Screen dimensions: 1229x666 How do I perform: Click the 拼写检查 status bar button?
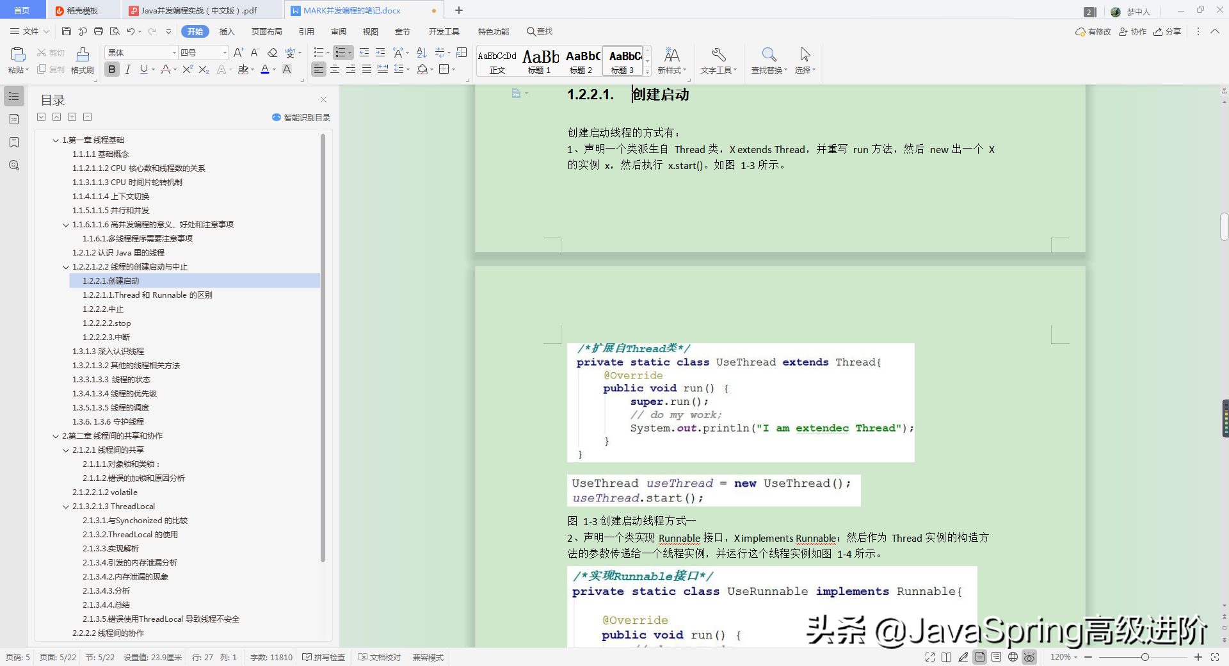(324, 657)
